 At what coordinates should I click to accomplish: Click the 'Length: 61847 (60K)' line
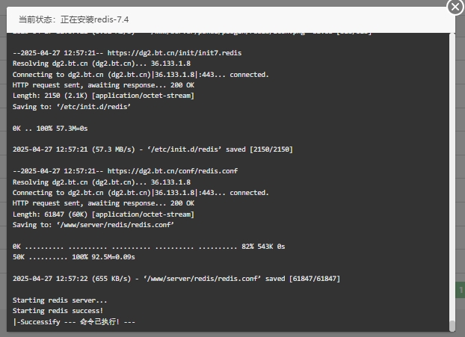[103, 214]
